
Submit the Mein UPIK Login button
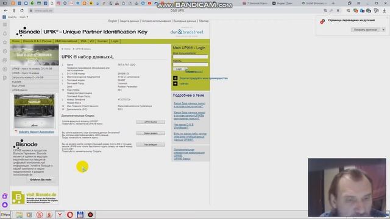click(179, 69)
